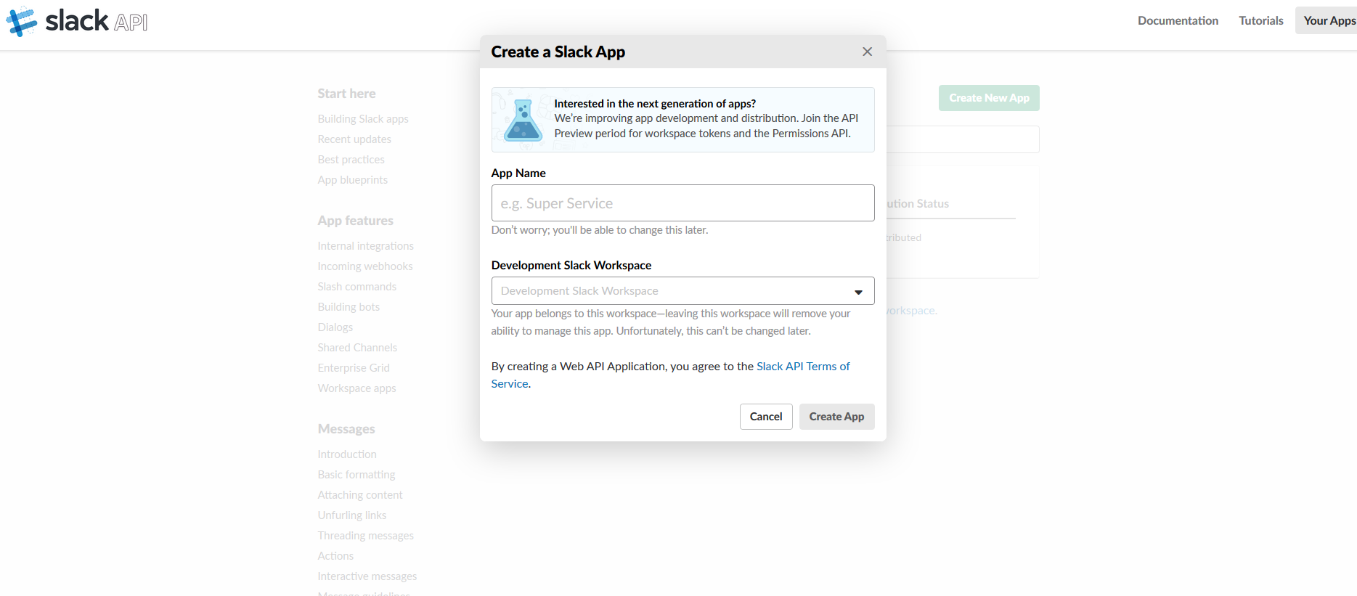Click the Create New App button
Screen dimensions: 1357x596
989,98
